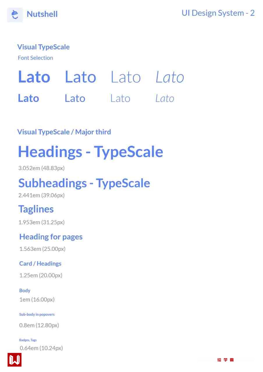This screenshot has height=372, width=263.
Task: Click the red Chinese watermark text
Action: click(x=225, y=360)
